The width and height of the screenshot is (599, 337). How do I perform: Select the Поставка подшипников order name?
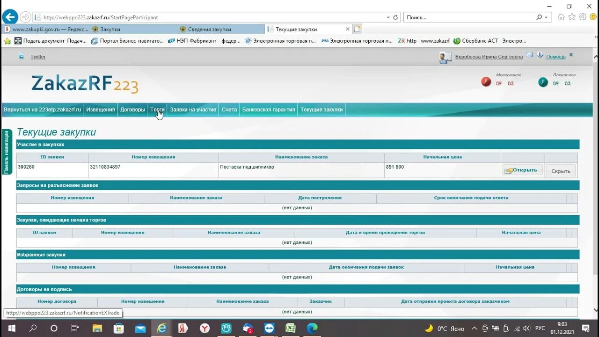tap(247, 167)
